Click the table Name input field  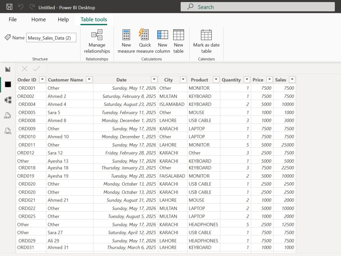pos(51,37)
